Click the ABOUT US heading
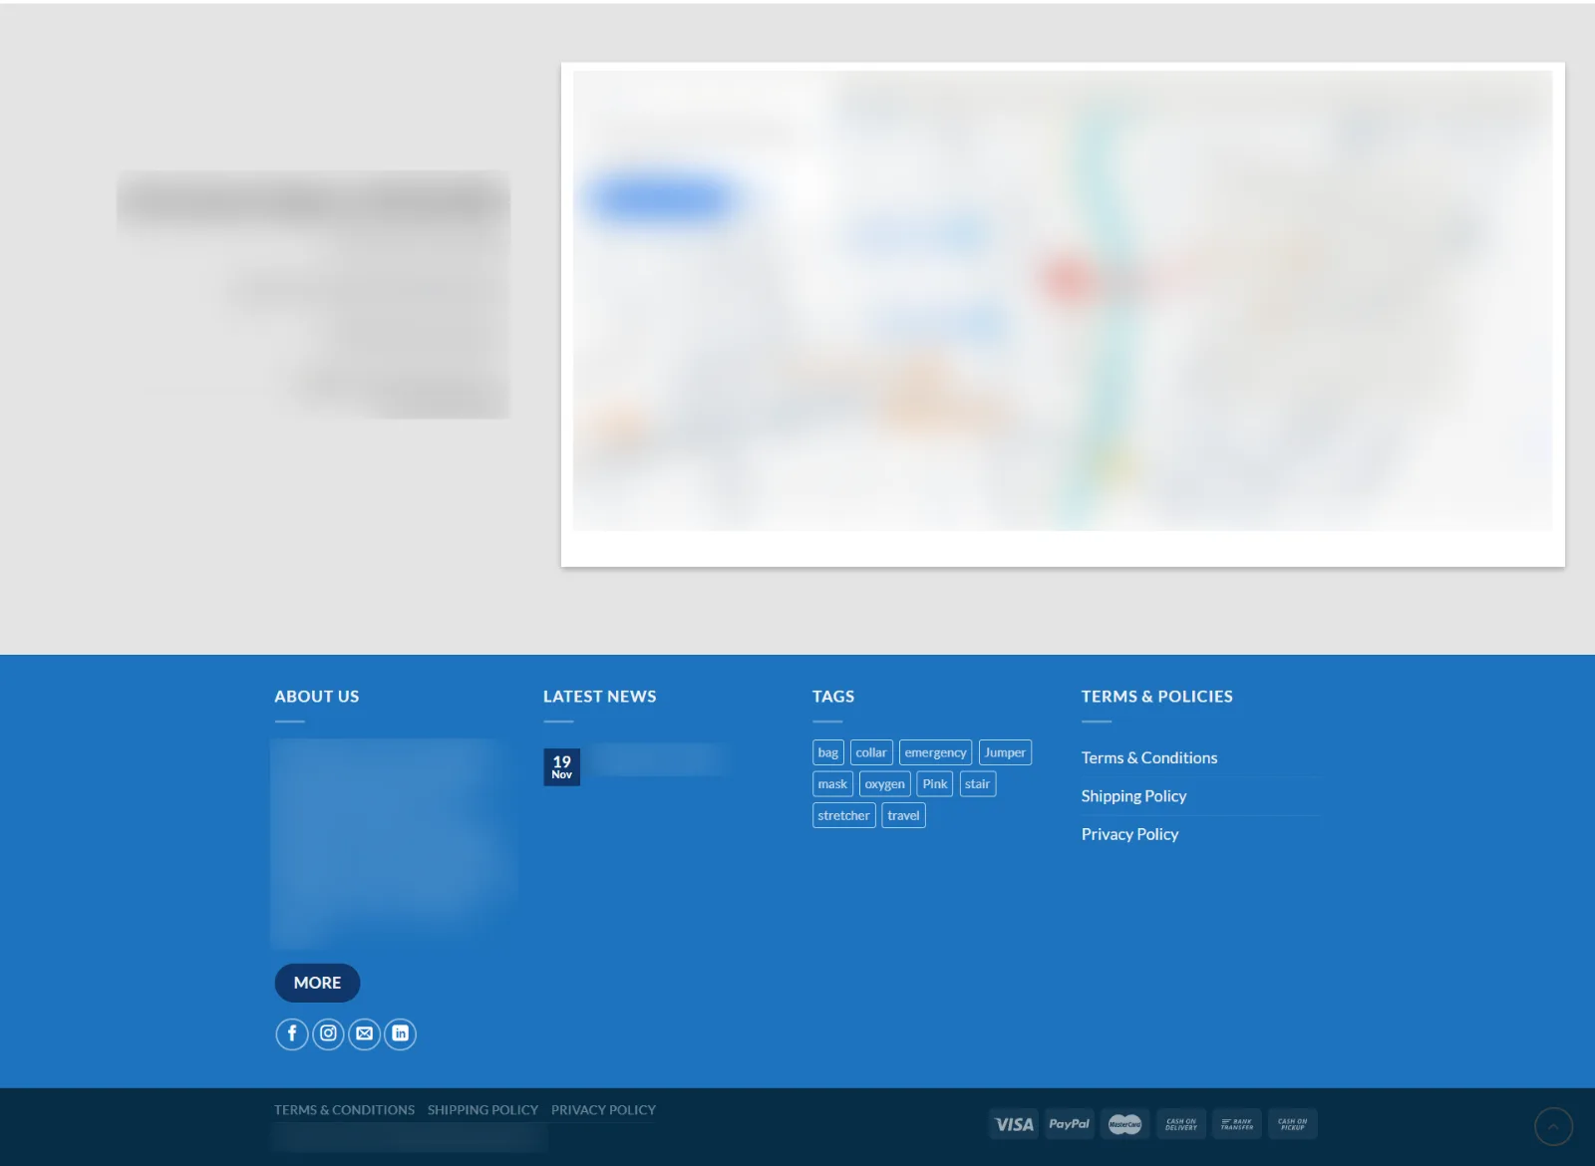Screen dimensions: 1595x1166 (317, 697)
